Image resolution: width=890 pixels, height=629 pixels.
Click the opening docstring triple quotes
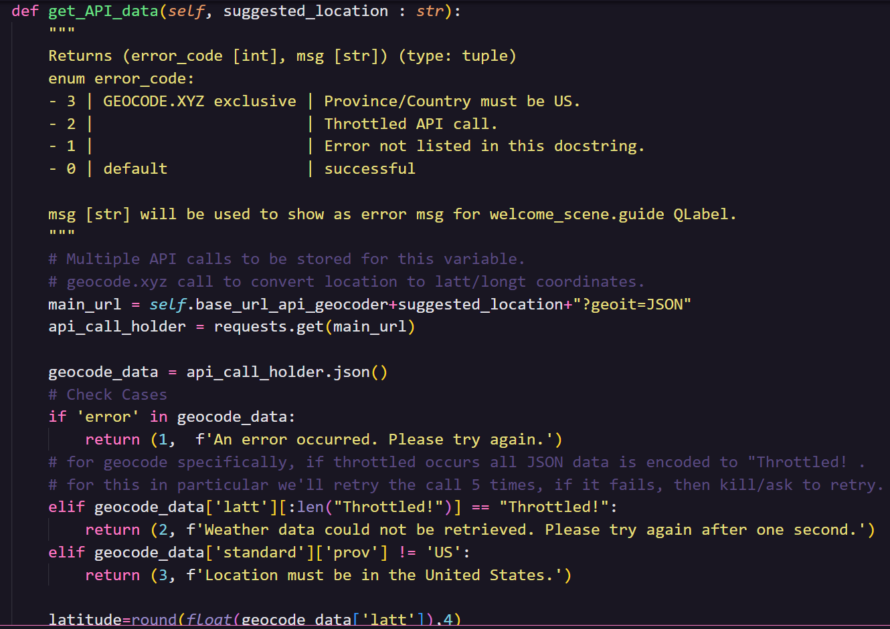pyautogui.click(x=62, y=33)
